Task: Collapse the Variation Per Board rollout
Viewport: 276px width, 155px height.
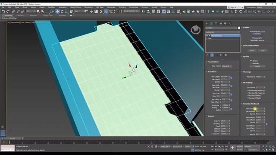Action: pyautogui.click(x=251, y=104)
